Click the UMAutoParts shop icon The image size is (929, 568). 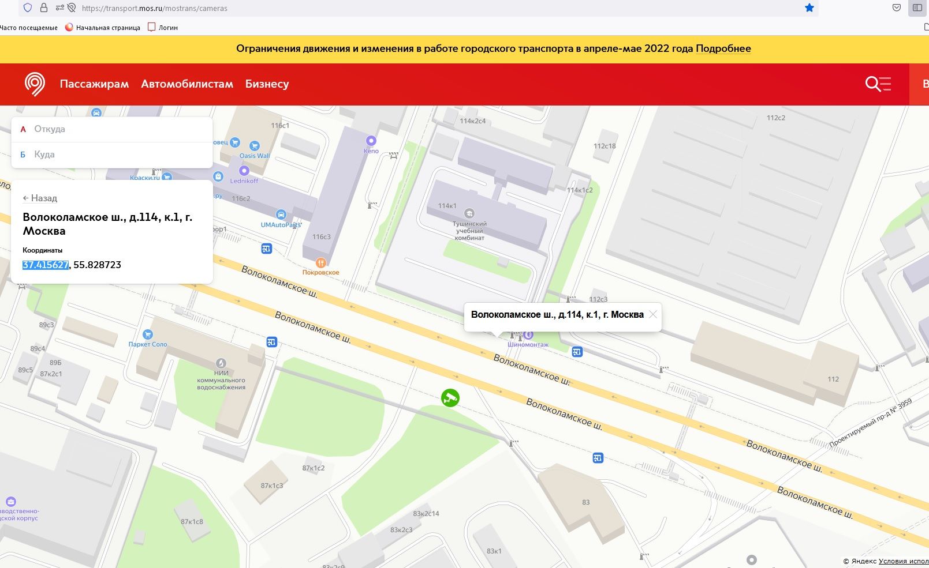point(281,215)
